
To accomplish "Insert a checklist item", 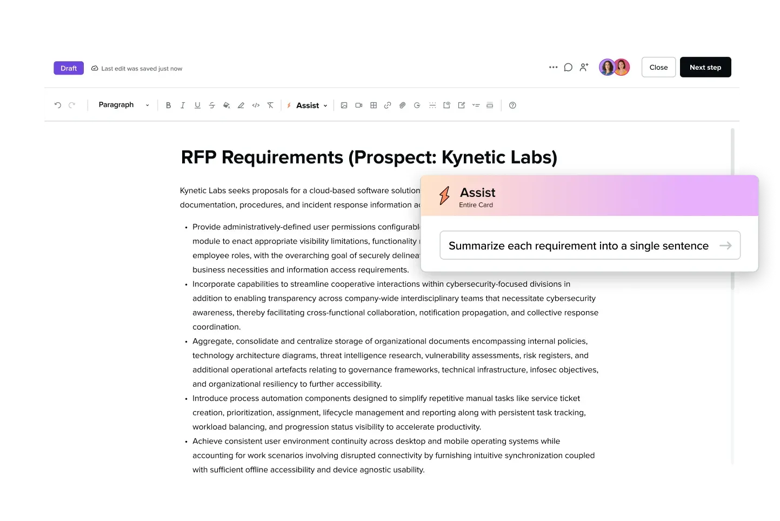I will (x=476, y=105).
